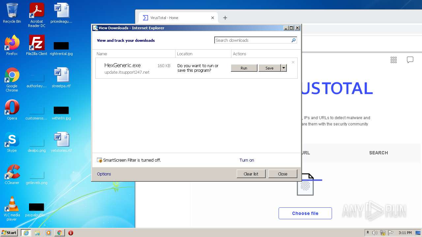Run the HexGeneric.exe download
The image size is (422, 237).
tap(244, 68)
